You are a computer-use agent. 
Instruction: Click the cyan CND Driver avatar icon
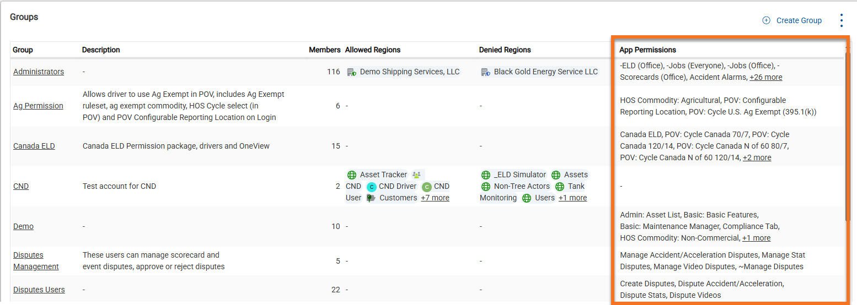[371, 187]
